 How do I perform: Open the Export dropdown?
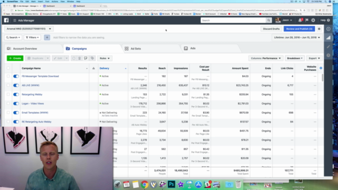314,58
